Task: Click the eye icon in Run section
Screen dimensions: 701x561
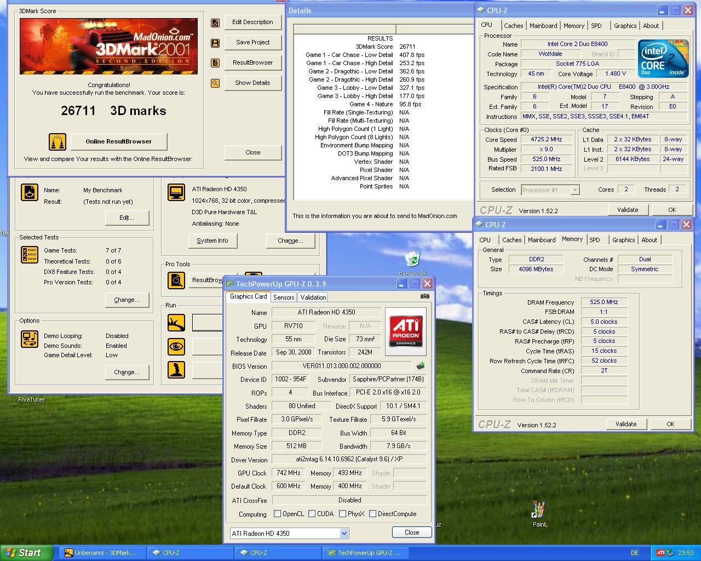Action: coord(176,346)
